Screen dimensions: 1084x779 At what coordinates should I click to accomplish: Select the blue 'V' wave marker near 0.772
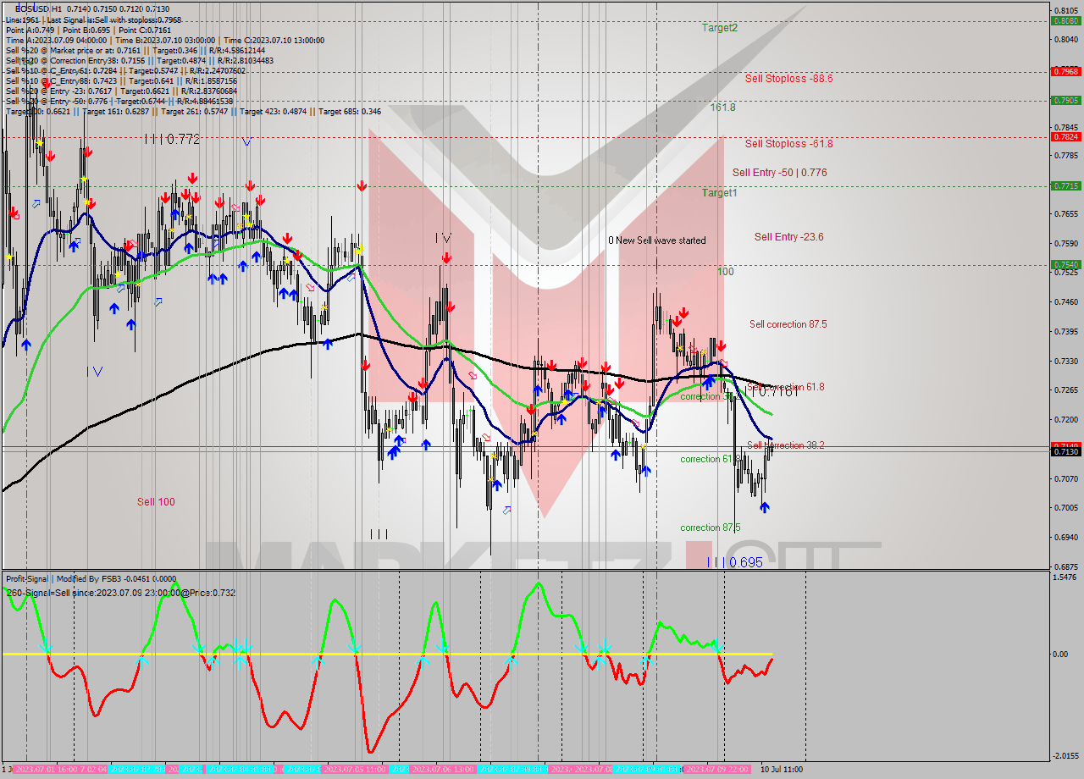click(x=246, y=141)
